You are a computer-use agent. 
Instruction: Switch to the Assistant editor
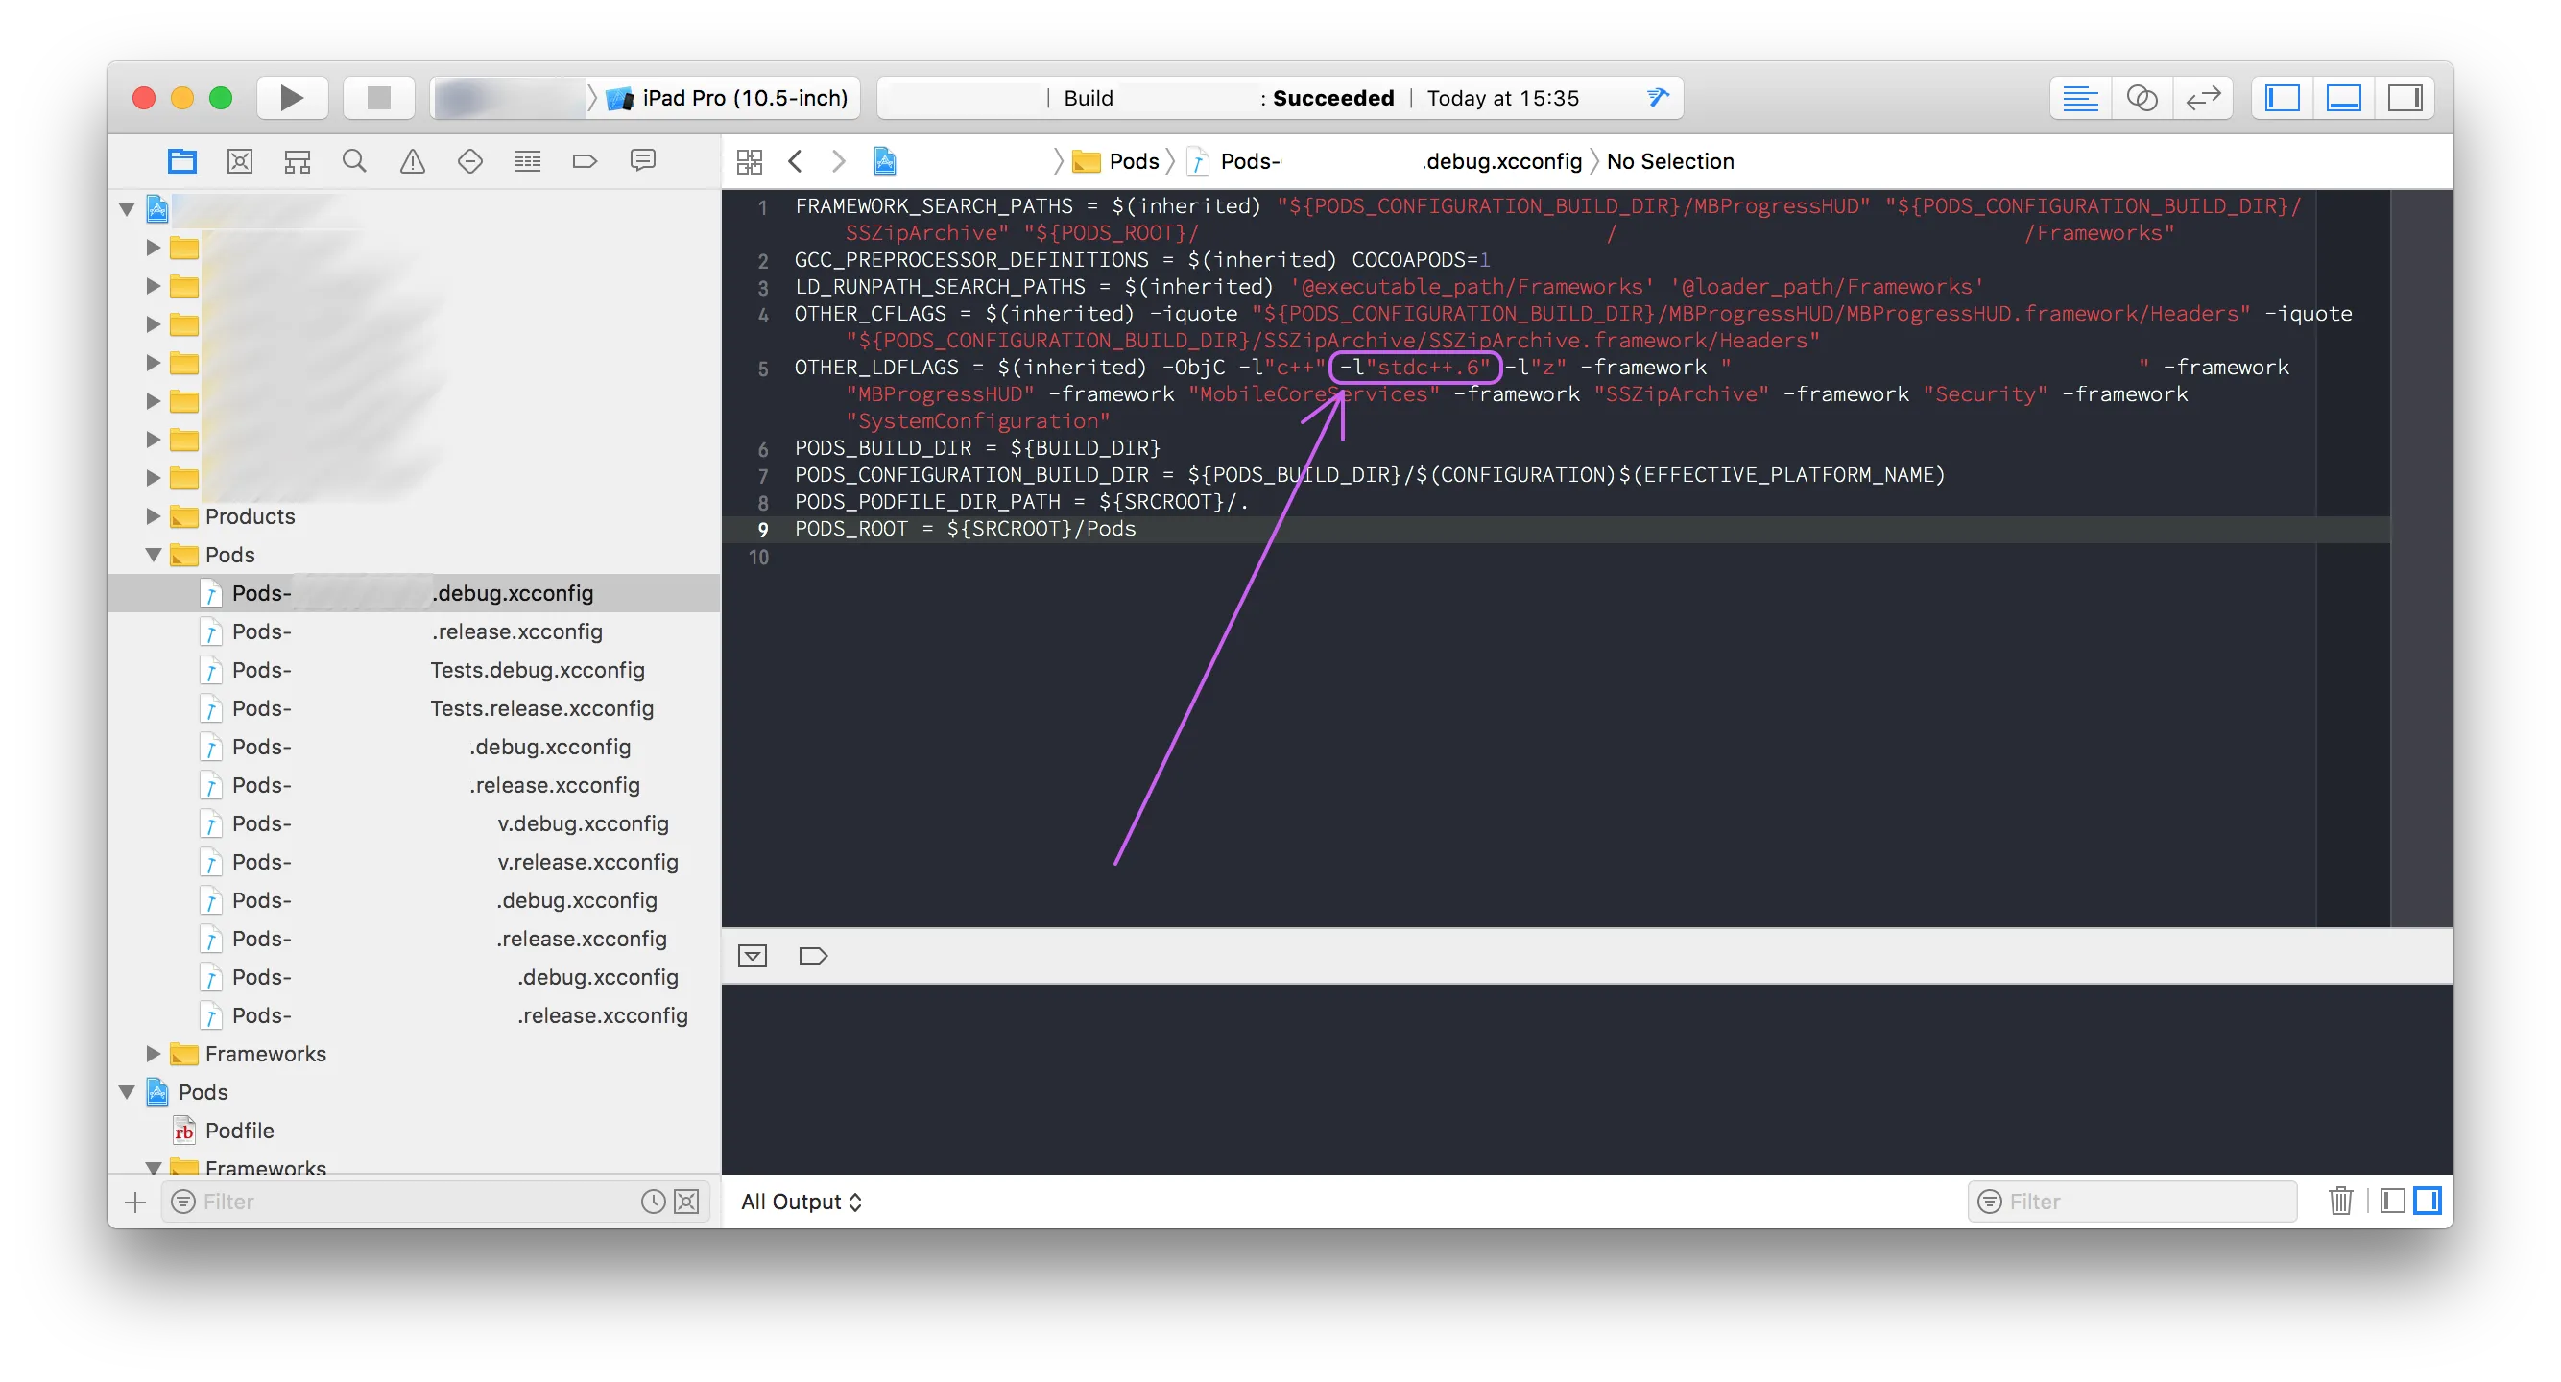coord(2142,98)
